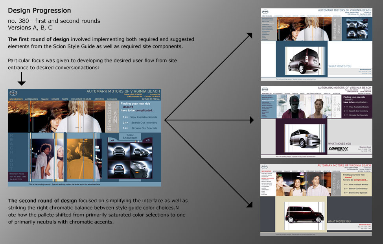383x244 pixels.
Task: Click Browse Our Specials in the purple mockup
Action: (x=359, y=115)
